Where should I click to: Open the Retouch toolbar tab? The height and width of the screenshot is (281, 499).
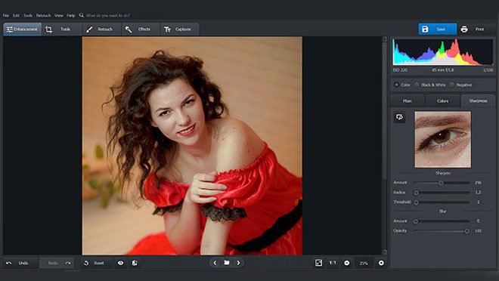[101, 29]
